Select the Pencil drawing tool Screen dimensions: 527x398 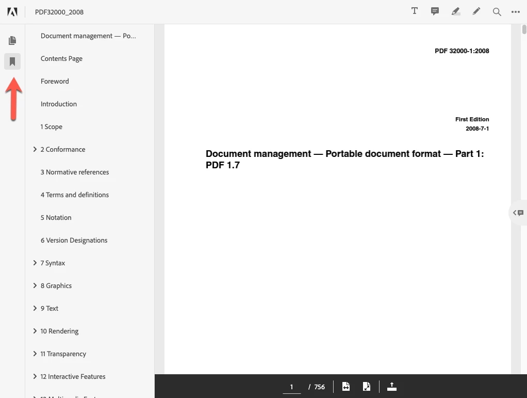476,11
